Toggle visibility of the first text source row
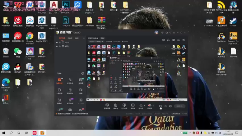The height and width of the screenshot is (136, 242). (57, 42)
